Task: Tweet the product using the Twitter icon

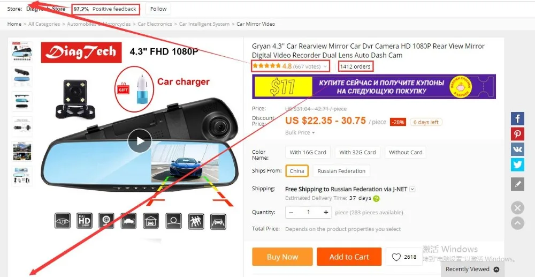Action: [x=517, y=164]
